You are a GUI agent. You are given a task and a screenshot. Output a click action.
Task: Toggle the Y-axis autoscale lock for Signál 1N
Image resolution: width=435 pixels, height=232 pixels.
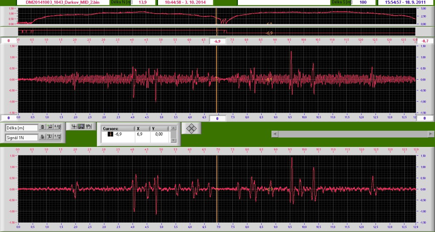click(x=42, y=137)
